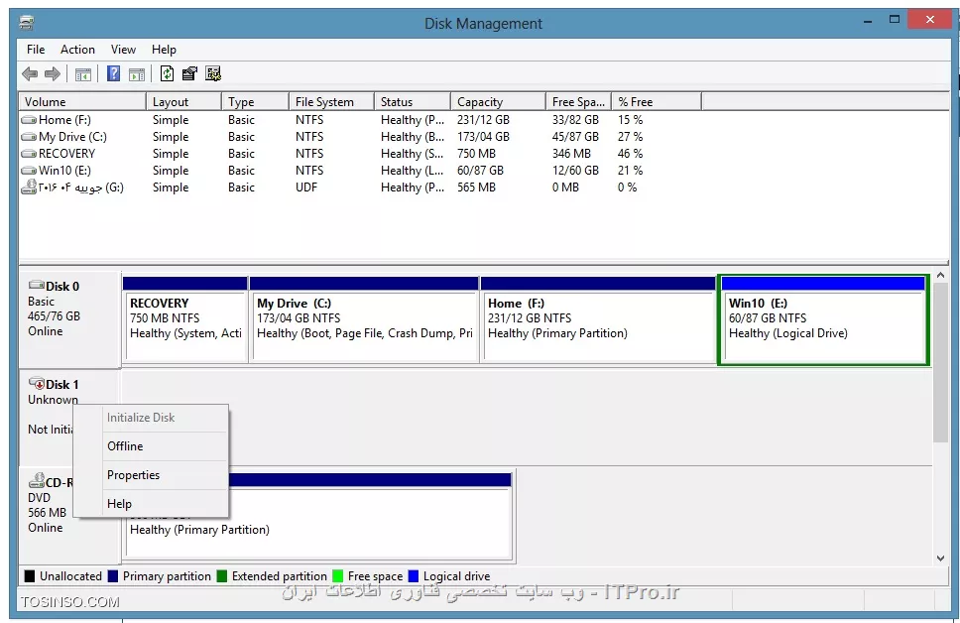The height and width of the screenshot is (623, 960).
Task: Click the Back arrow in the toolbar
Action: 30,74
